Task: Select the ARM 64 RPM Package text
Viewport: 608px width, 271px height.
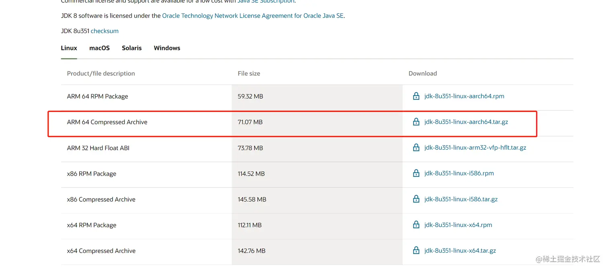Action: pos(97,96)
